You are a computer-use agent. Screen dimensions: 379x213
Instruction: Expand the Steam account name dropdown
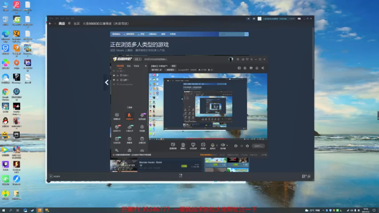(279, 18)
